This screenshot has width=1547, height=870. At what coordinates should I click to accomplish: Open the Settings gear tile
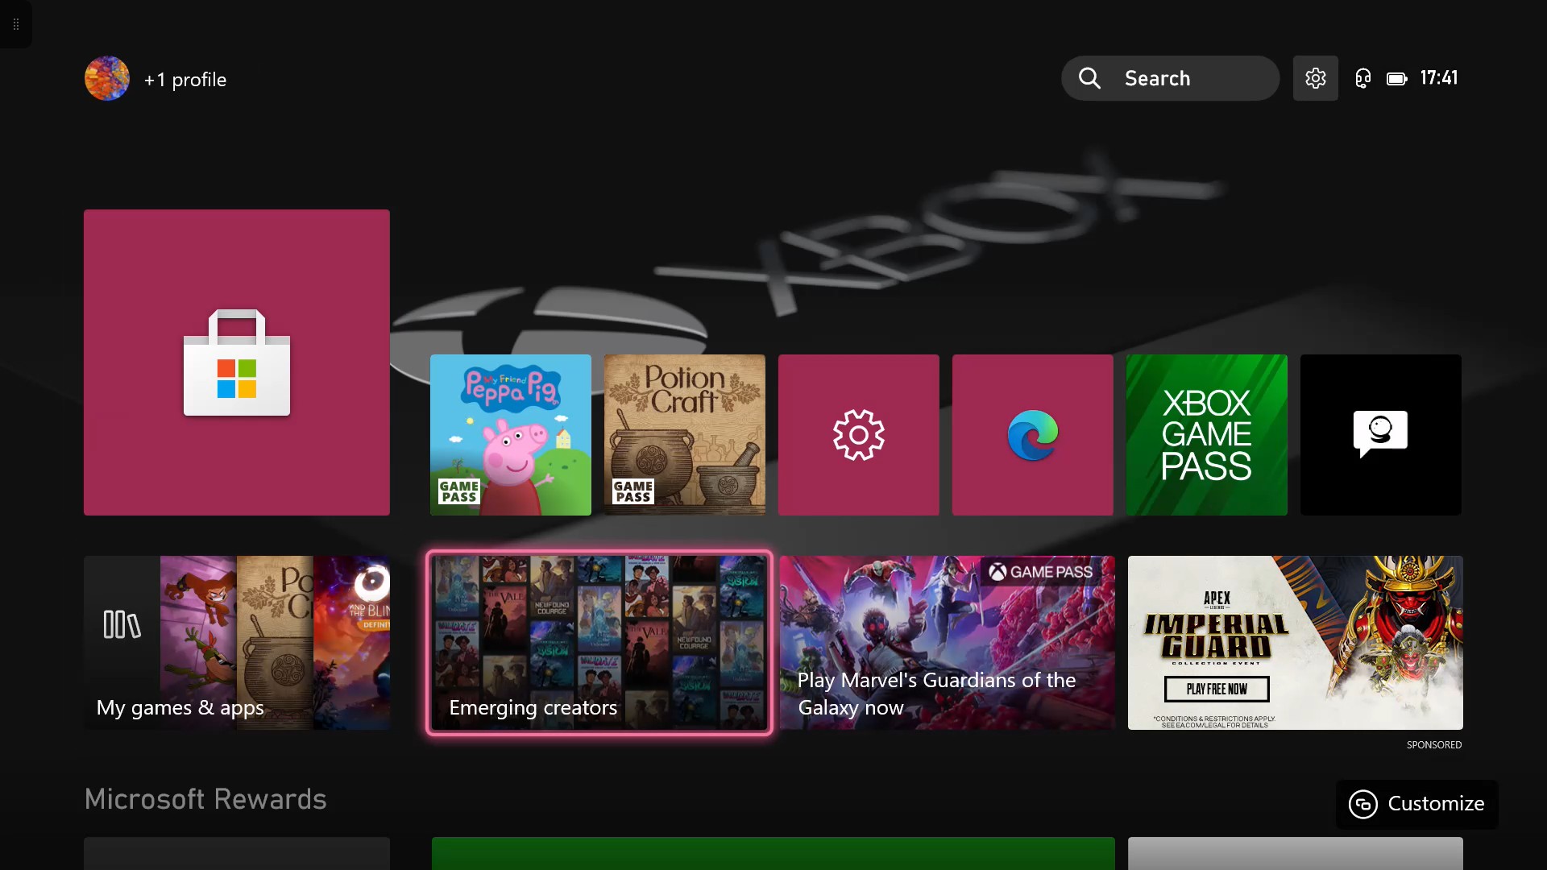point(859,435)
